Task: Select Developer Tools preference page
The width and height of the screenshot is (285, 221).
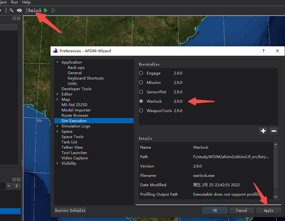Action: click(x=76, y=89)
